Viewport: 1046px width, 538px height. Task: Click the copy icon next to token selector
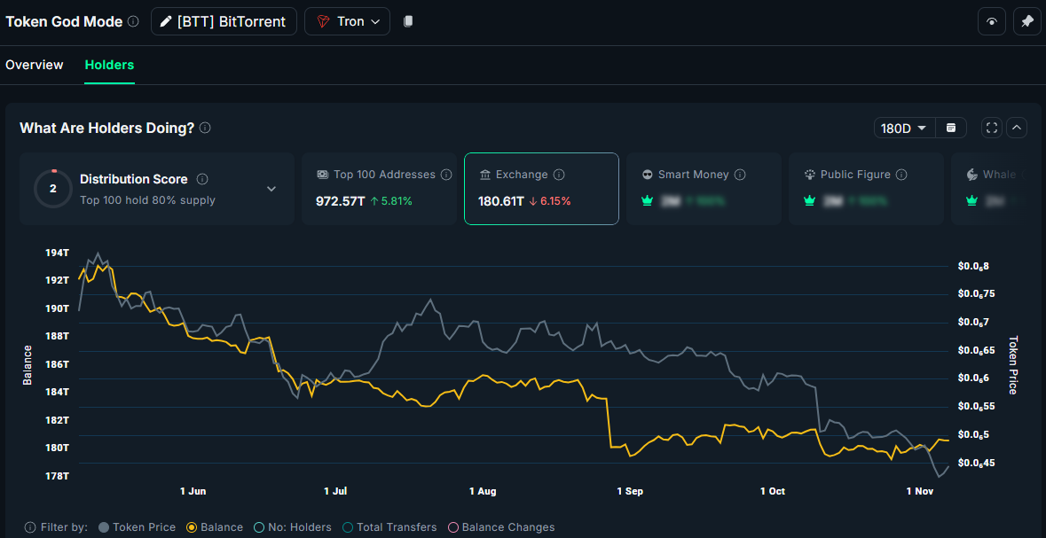pyautogui.click(x=406, y=20)
